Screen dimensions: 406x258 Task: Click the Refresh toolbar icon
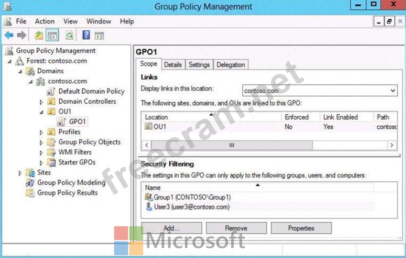tap(69, 35)
